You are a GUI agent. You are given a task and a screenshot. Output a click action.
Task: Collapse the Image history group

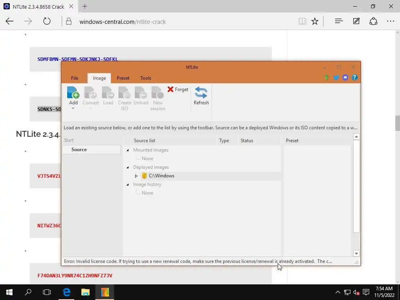pyautogui.click(x=128, y=184)
